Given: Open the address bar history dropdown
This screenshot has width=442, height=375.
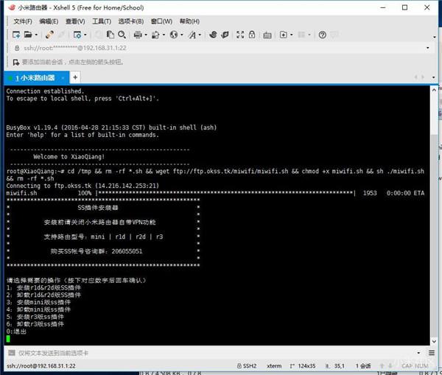Looking at the screenshot, I should coord(428,48).
